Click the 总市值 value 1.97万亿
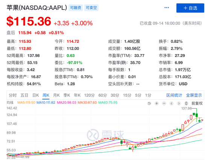The height and width of the screenshot is (160, 207). [x=183, y=70]
